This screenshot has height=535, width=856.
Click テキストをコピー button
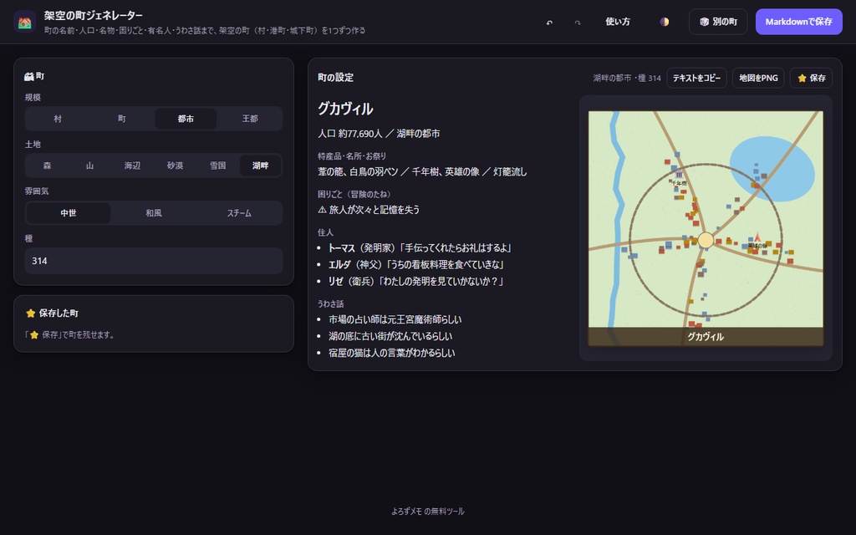pyautogui.click(x=696, y=78)
